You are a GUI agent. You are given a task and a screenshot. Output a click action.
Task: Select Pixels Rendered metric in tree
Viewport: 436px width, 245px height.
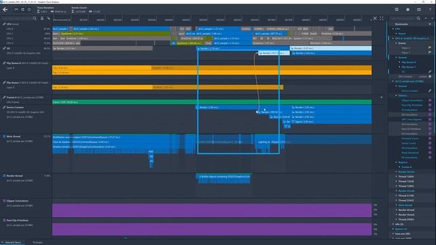pos(410,152)
